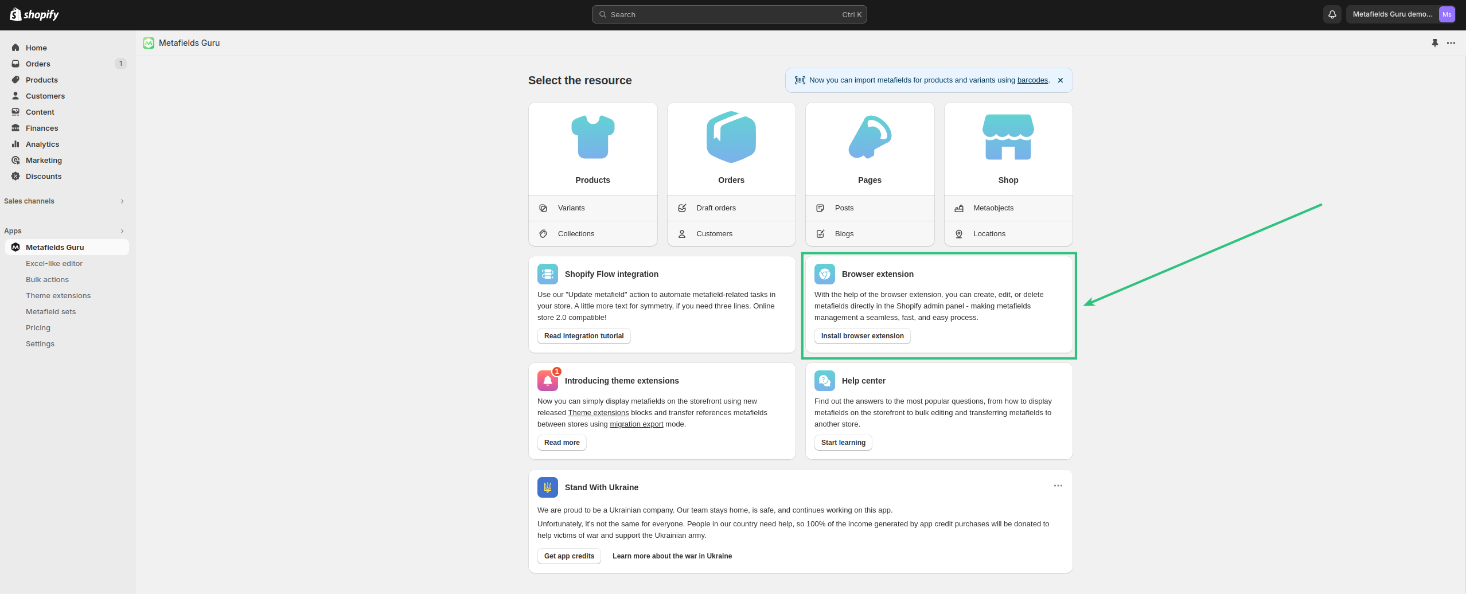The width and height of the screenshot is (1466, 594).
Task: Open app Settings in sidebar
Action: (40, 343)
